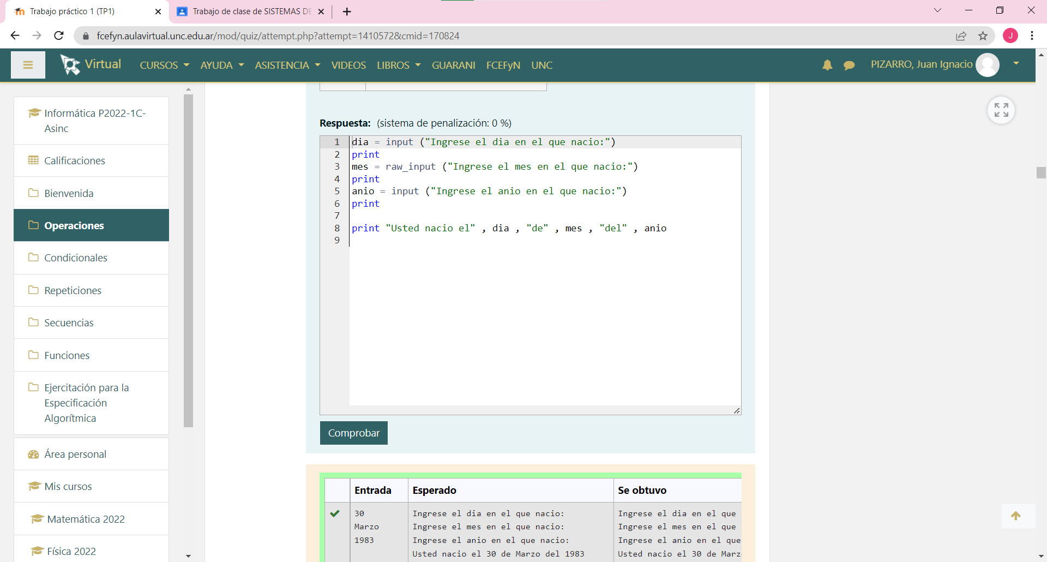Open the user account menu arrow
This screenshot has height=562, width=1047.
[1016, 64]
